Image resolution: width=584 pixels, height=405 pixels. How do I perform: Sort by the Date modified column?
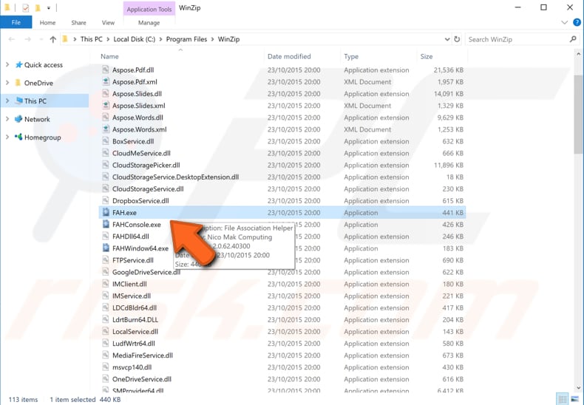[x=289, y=57]
